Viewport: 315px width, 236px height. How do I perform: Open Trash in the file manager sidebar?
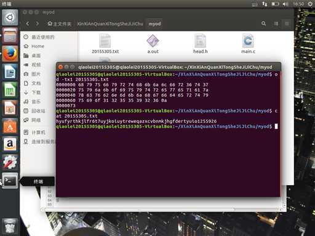(34, 111)
